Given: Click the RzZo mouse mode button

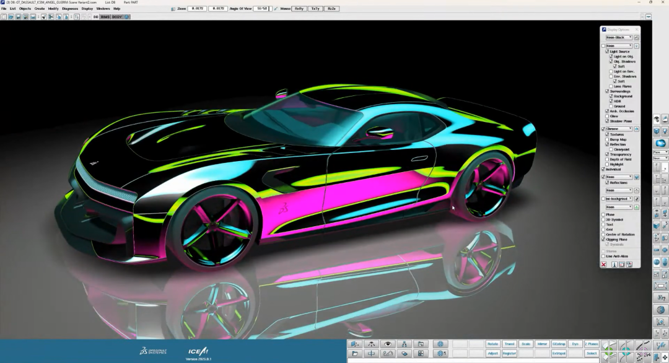Looking at the screenshot, I should [x=331, y=9].
